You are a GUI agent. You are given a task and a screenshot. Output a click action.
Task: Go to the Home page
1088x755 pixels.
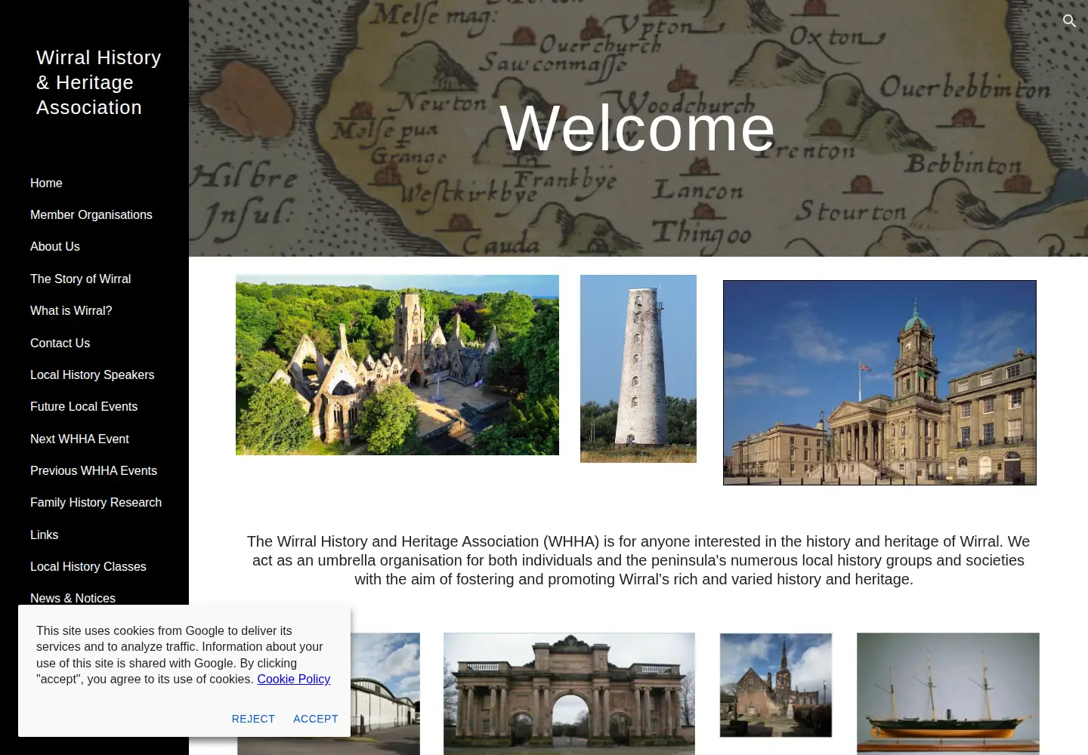(46, 183)
